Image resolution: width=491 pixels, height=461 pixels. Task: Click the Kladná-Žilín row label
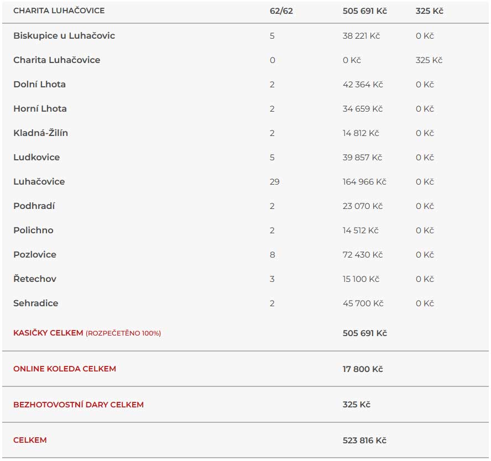[40, 133]
